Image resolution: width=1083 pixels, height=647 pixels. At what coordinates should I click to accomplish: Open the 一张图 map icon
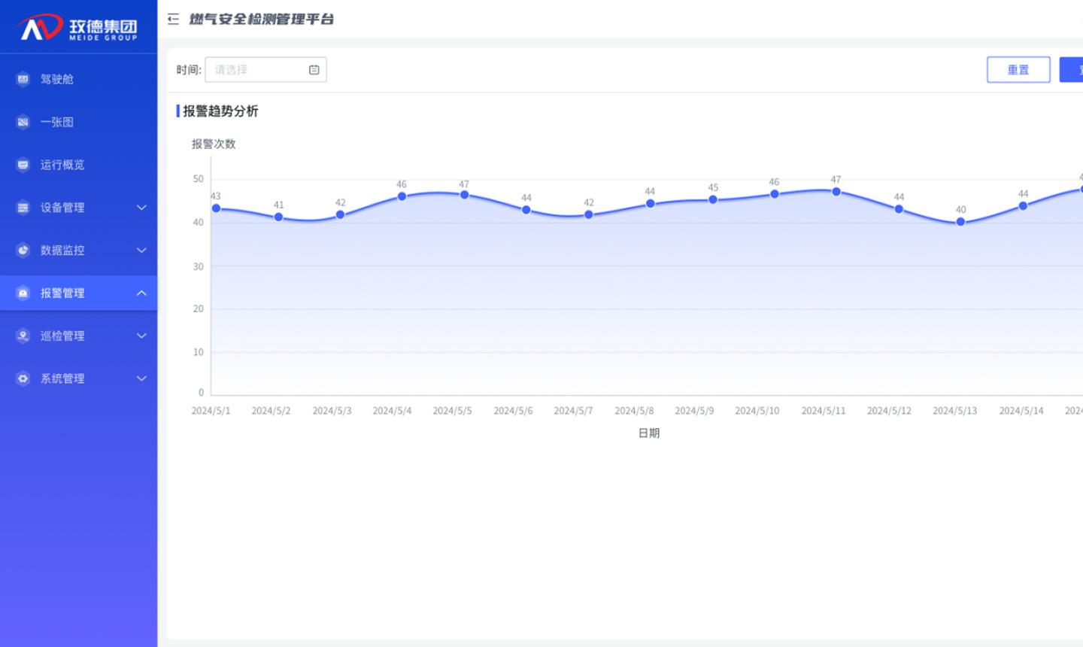(22, 121)
